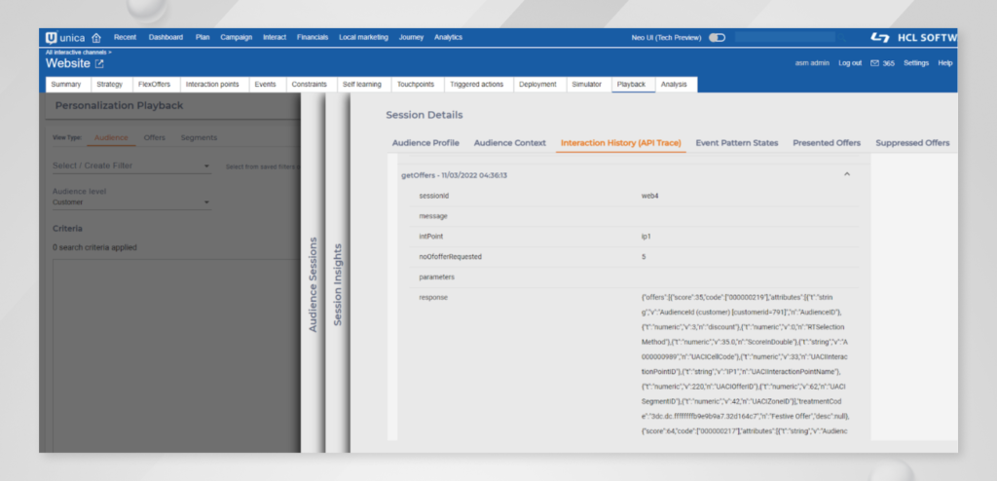The width and height of the screenshot is (997, 481).
Task: Open Website channel in new window icon
Action: click(99, 63)
